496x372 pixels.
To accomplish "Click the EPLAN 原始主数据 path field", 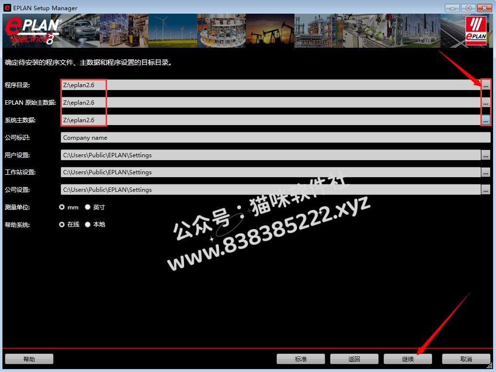I will point(271,102).
